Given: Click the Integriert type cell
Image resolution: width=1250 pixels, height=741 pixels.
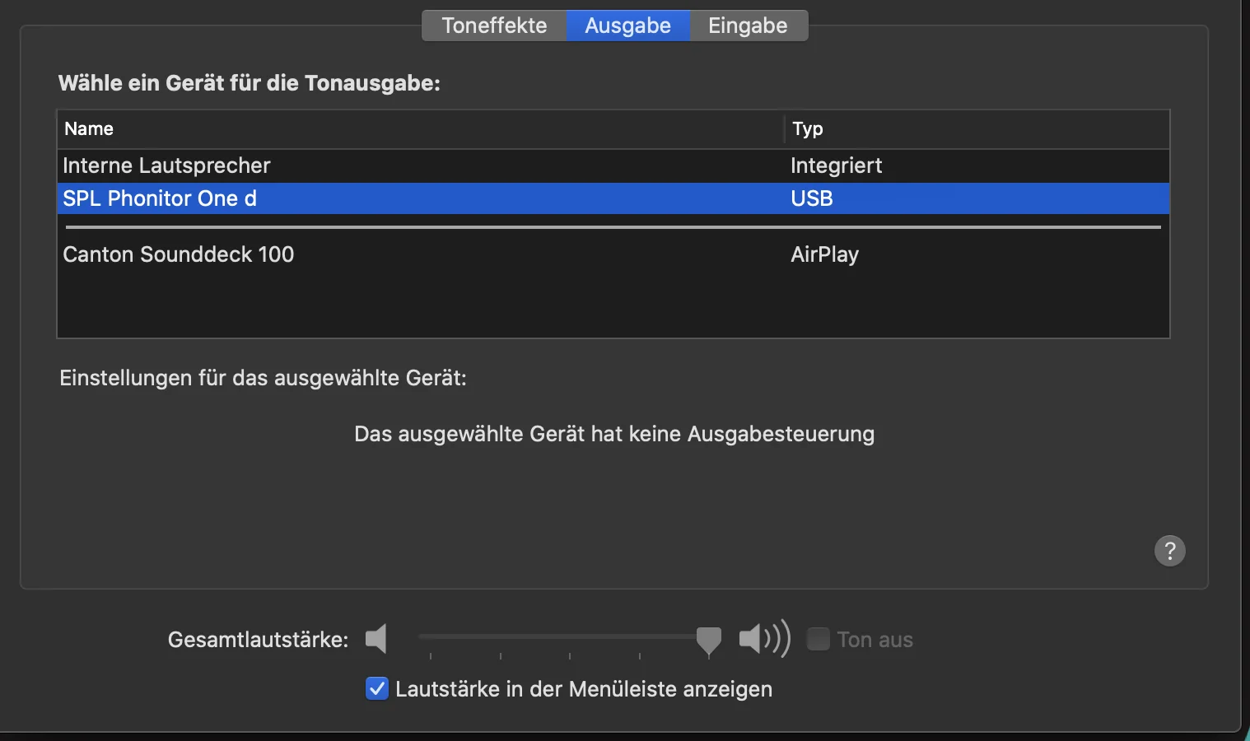Looking at the screenshot, I should (836, 165).
